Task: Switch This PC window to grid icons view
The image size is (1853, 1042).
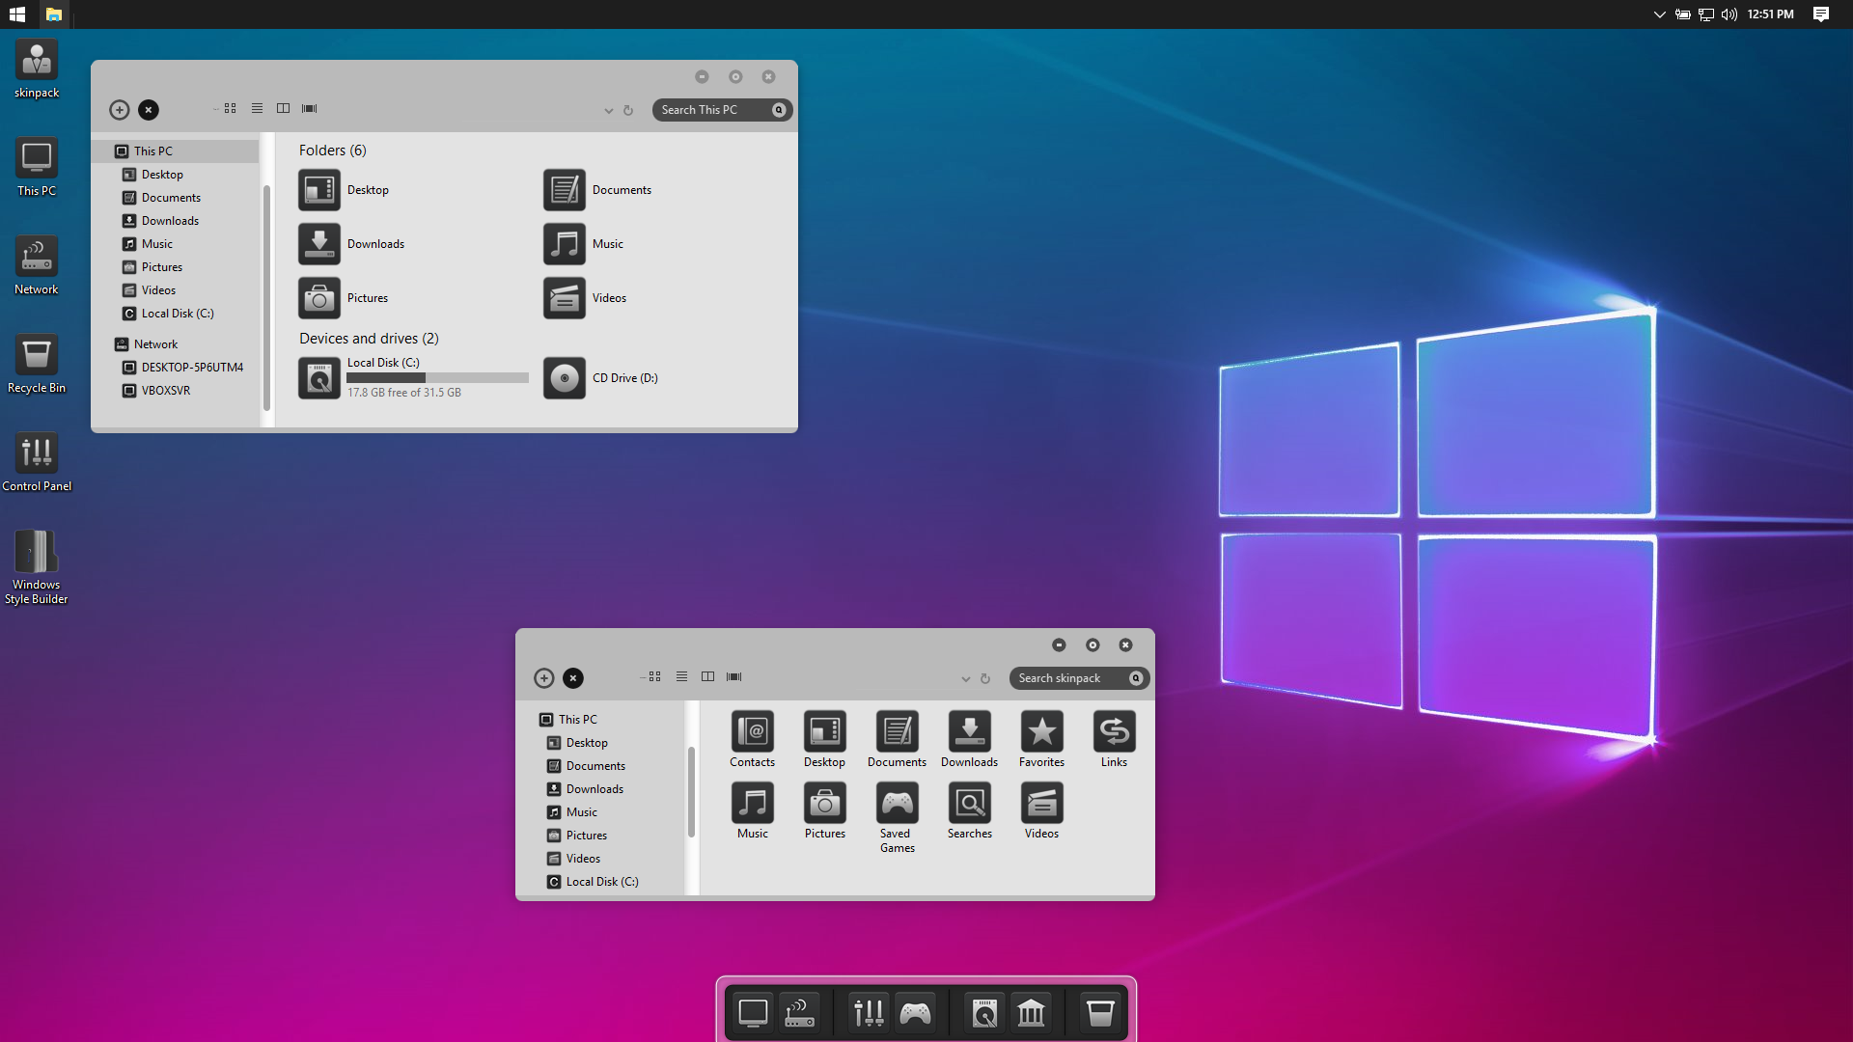Action: click(230, 109)
